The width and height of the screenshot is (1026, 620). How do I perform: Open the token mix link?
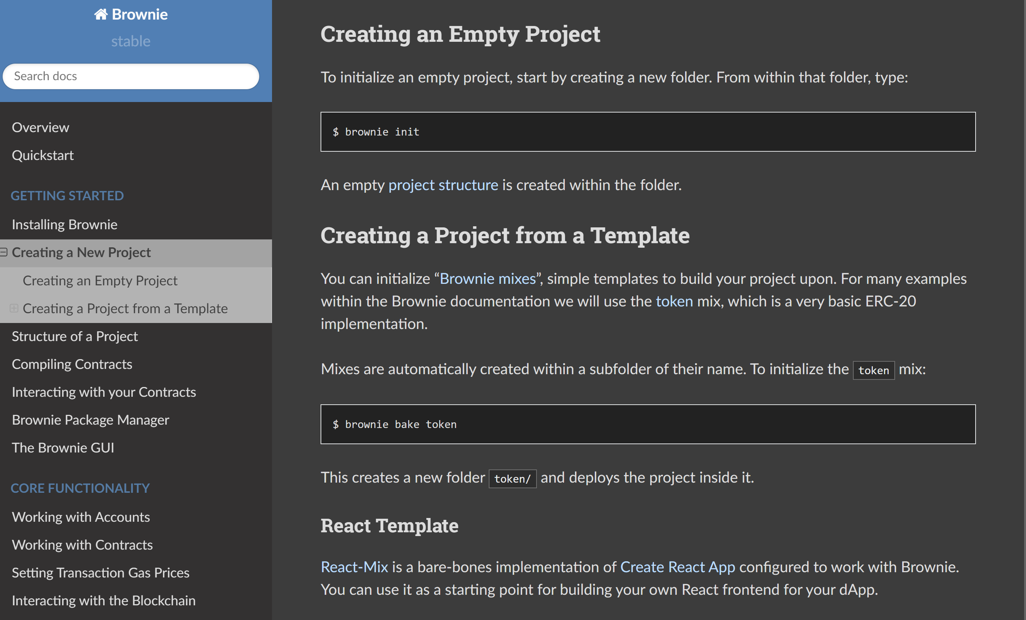tap(674, 301)
